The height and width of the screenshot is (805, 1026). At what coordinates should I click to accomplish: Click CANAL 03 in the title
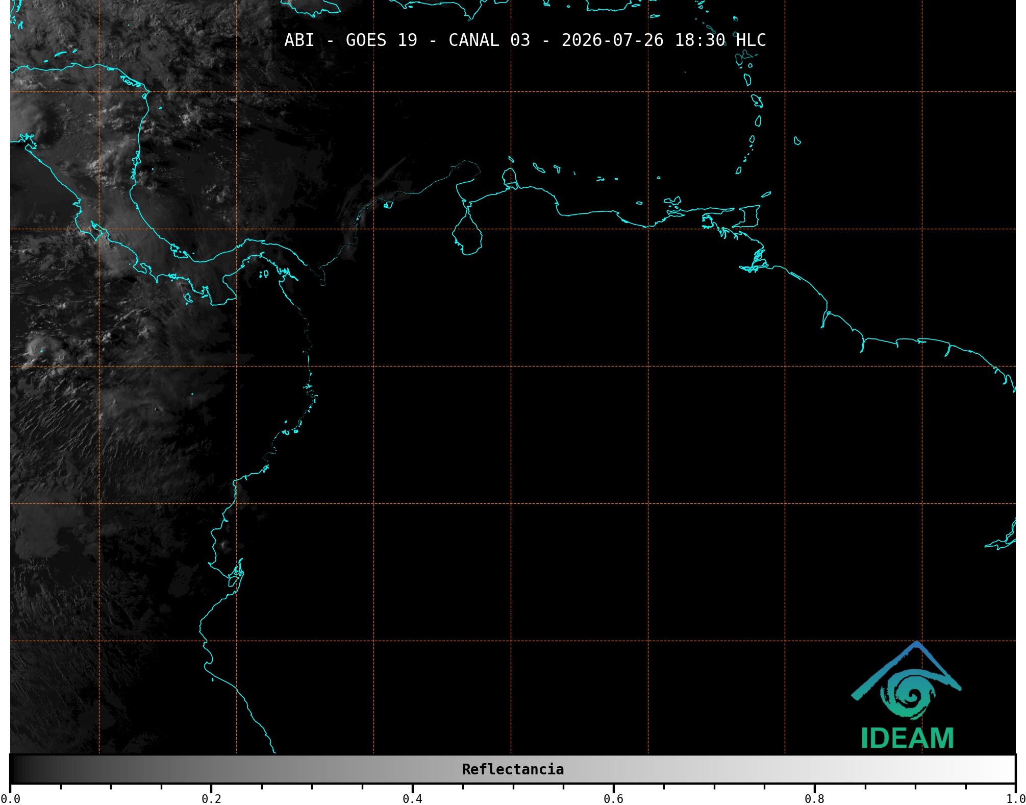[x=489, y=40]
